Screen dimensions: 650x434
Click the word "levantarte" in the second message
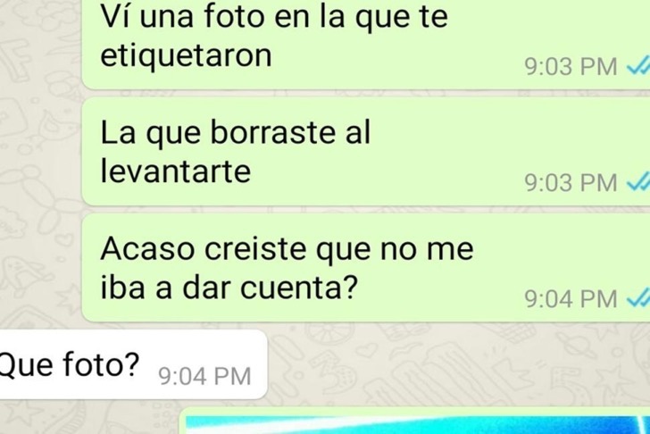[176, 171]
